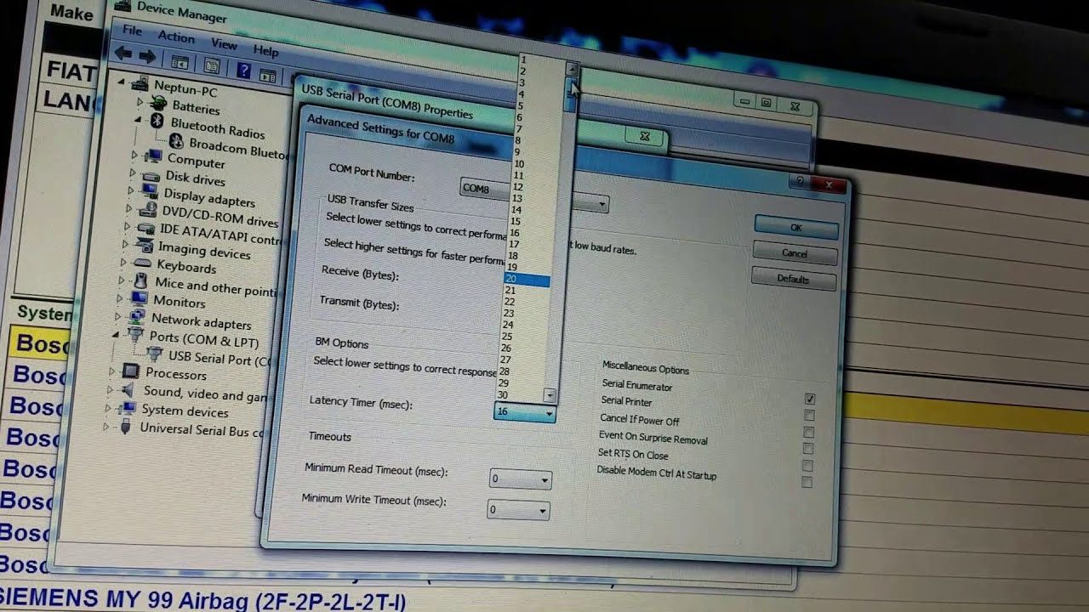Toggle the console tree toolbar icon
Screen dimensions: 1089x612
[180, 61]
